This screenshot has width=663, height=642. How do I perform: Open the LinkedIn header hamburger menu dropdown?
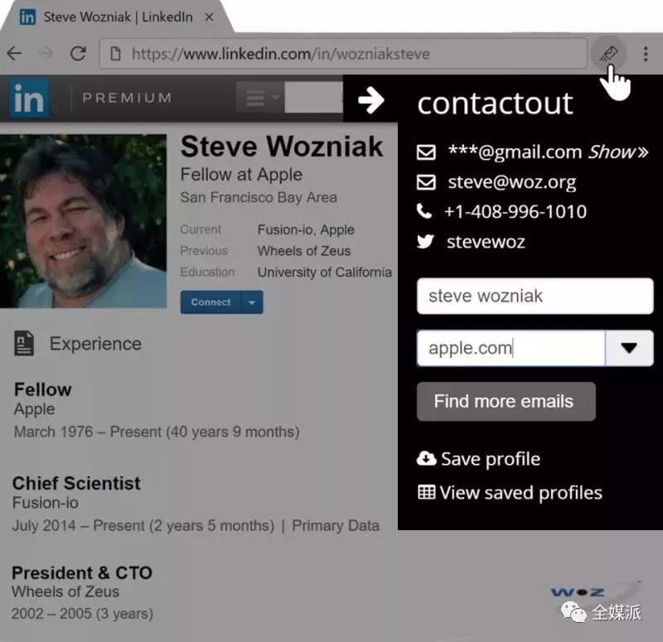pos(261,98)
